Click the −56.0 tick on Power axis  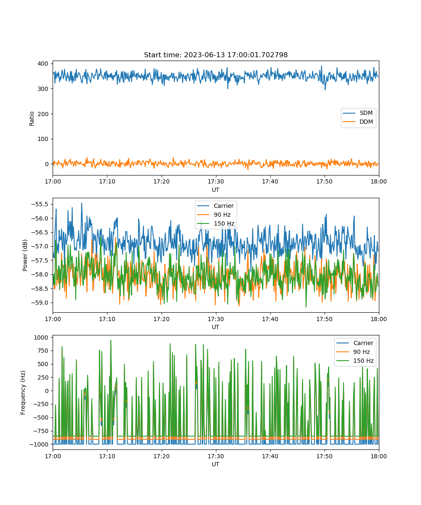pyautogui.click(x=40, y=218)
